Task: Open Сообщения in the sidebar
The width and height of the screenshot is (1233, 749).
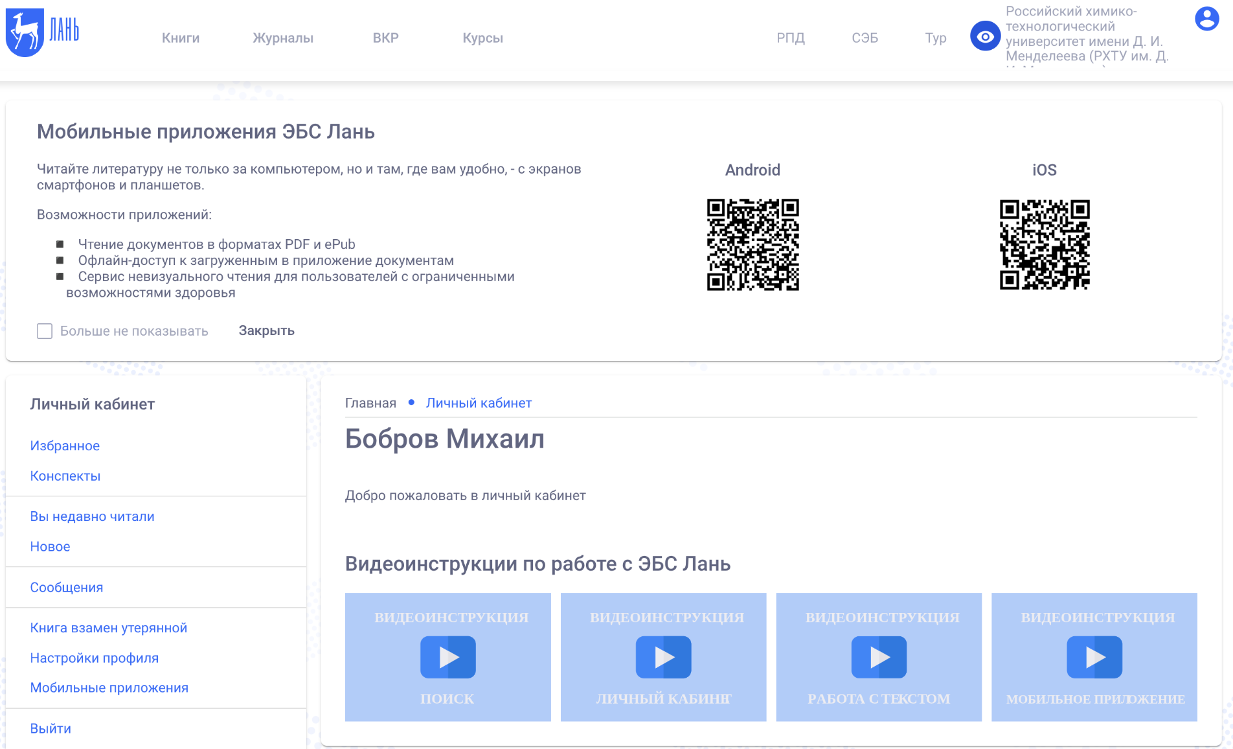Action: 67,587
